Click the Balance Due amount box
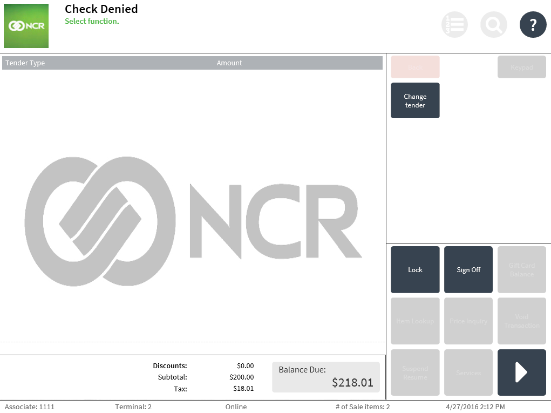Screen dimensions: 551x413 pyautogui.click(x=325, y=377)
